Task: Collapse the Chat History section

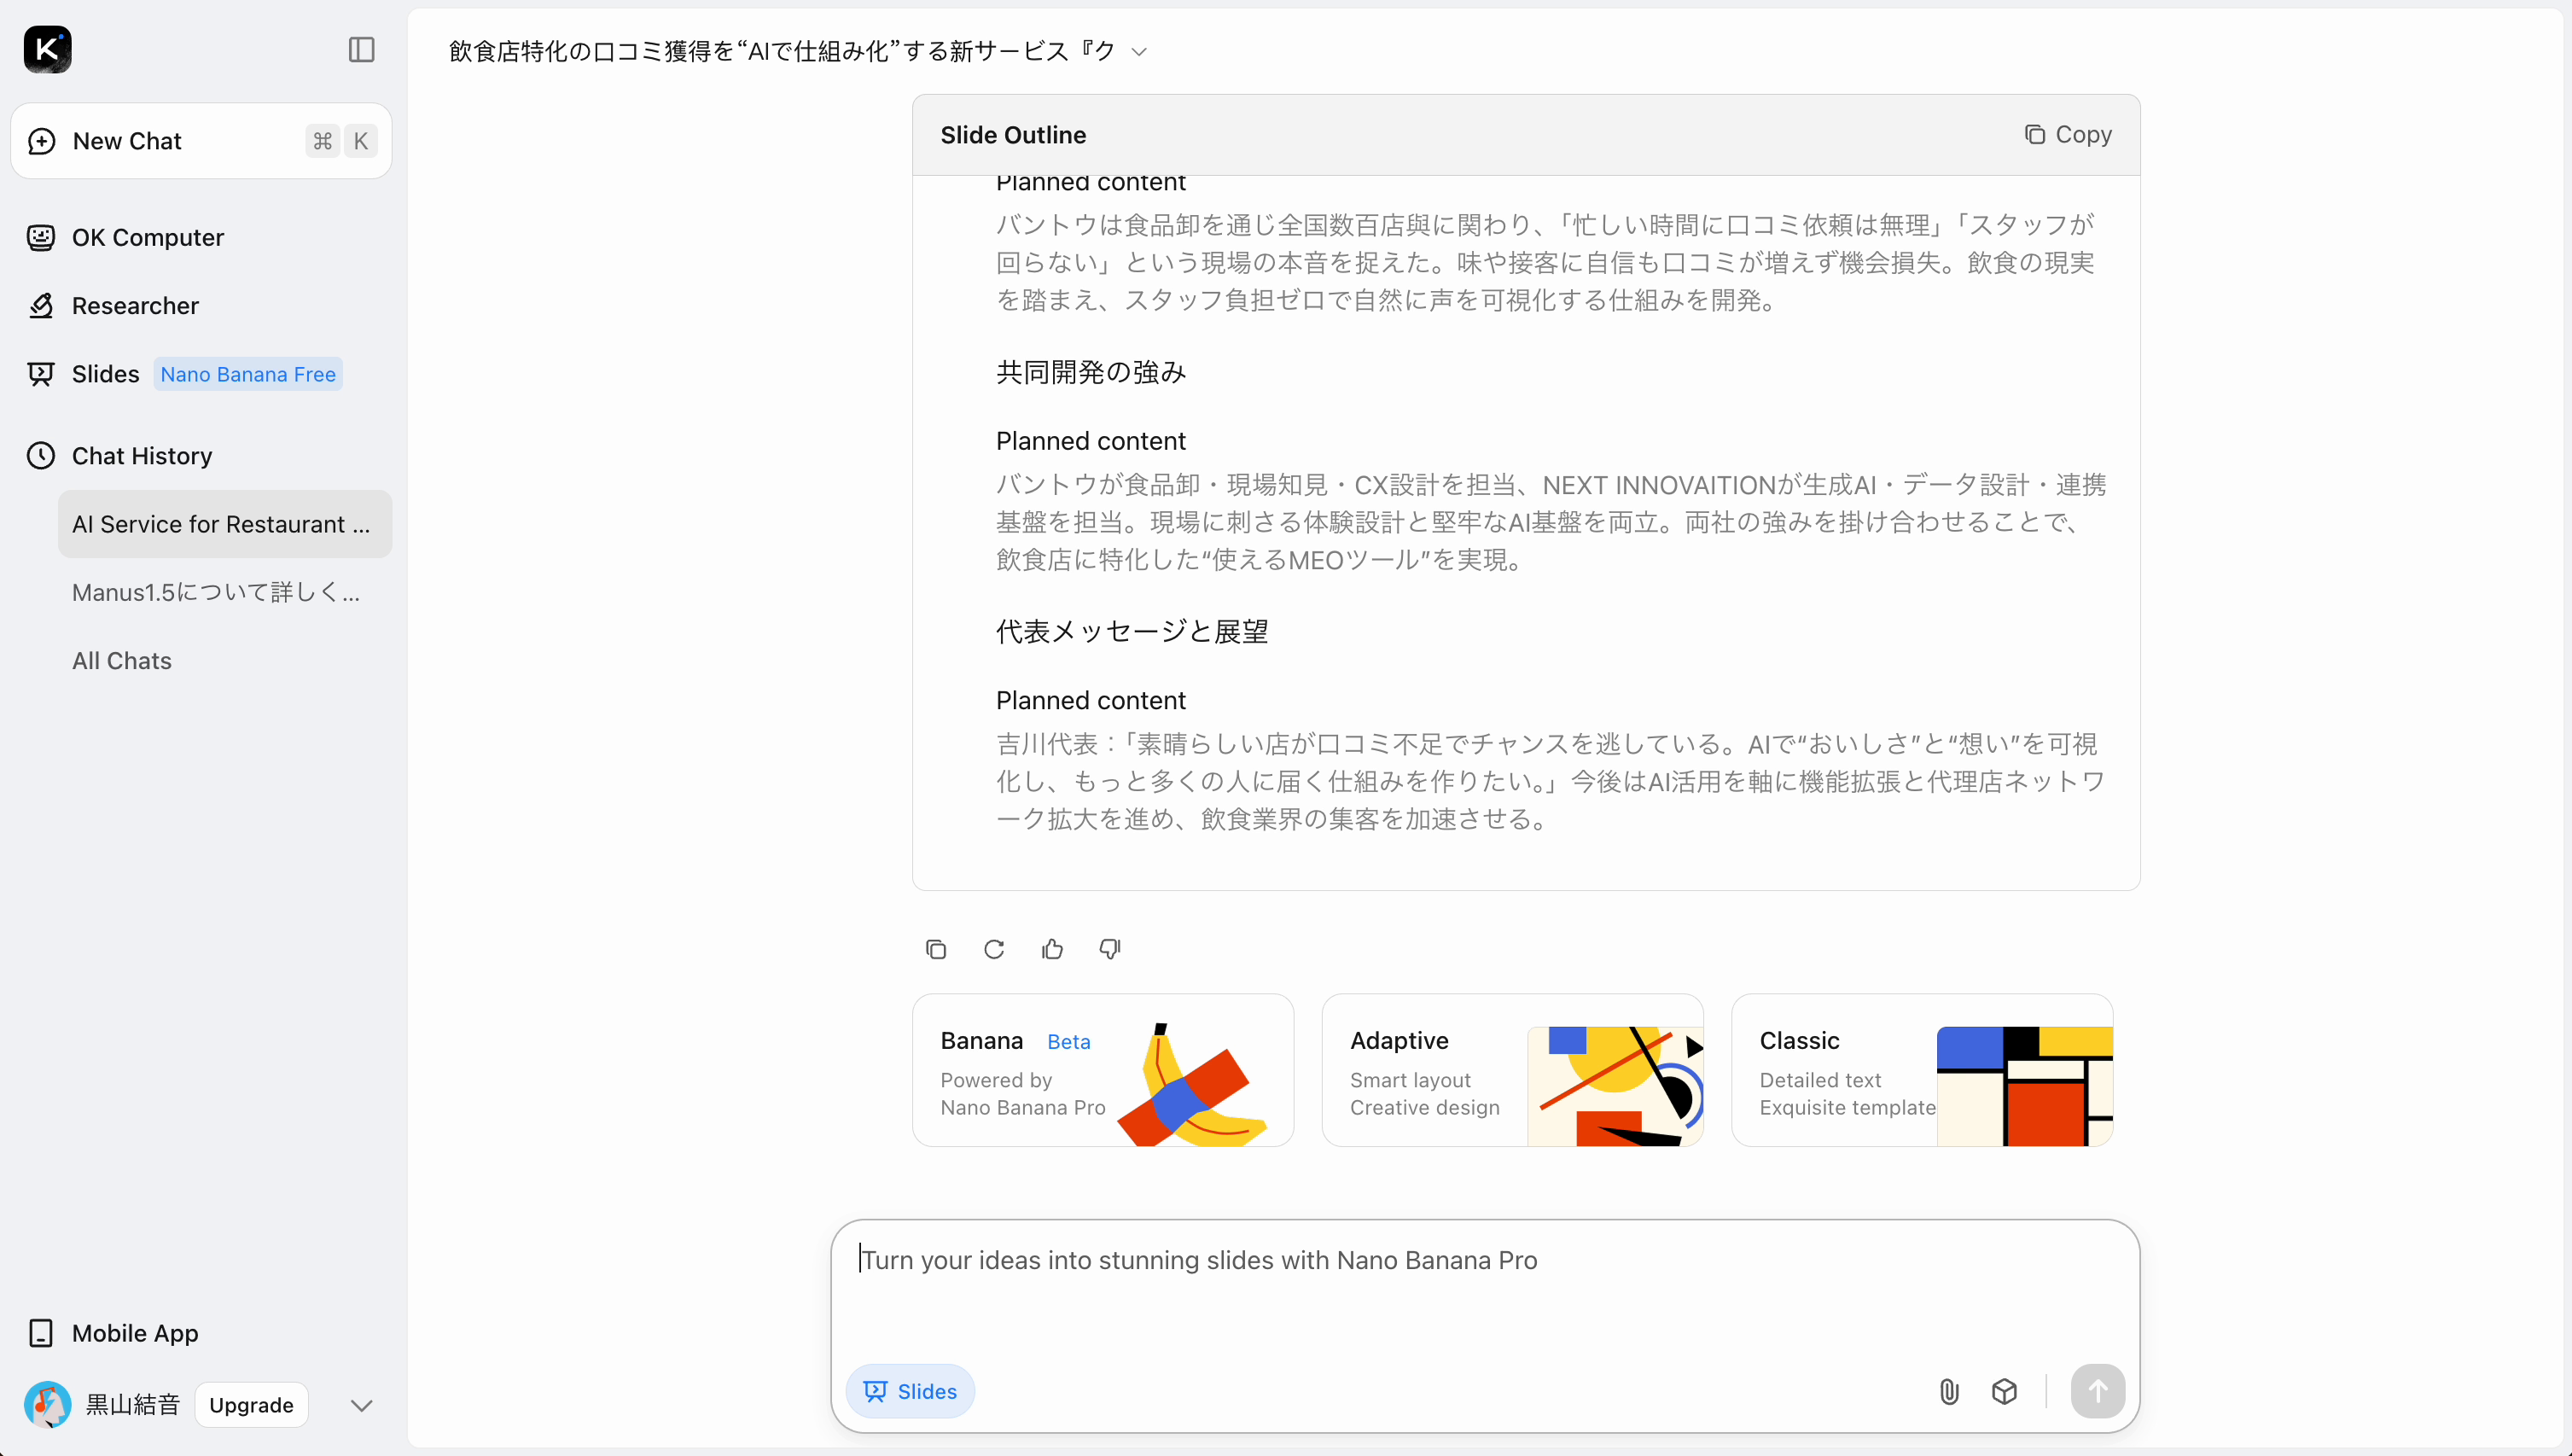Action: 140,455
